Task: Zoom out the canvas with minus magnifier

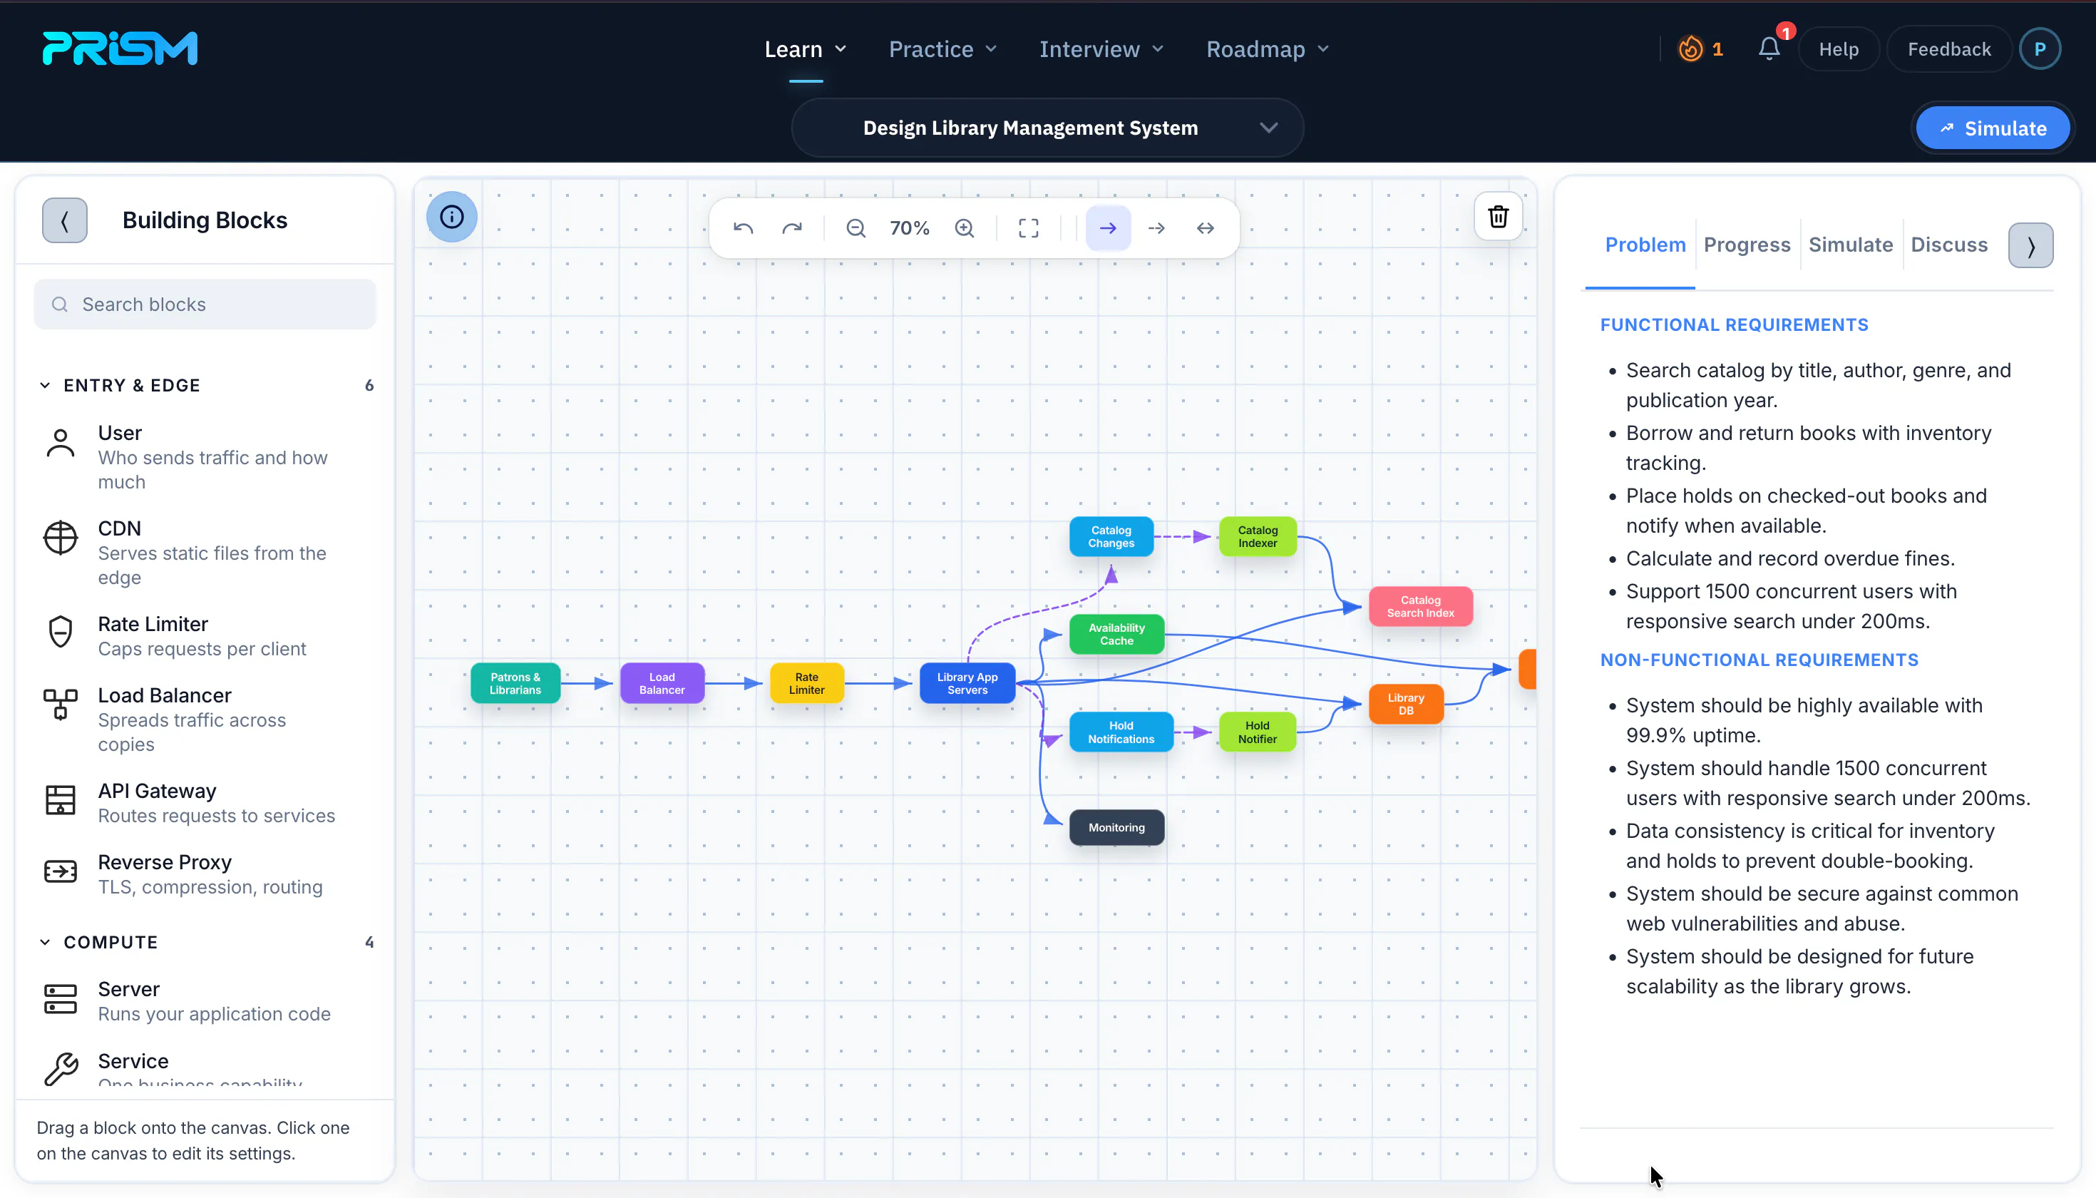Action: coord(856,228)
